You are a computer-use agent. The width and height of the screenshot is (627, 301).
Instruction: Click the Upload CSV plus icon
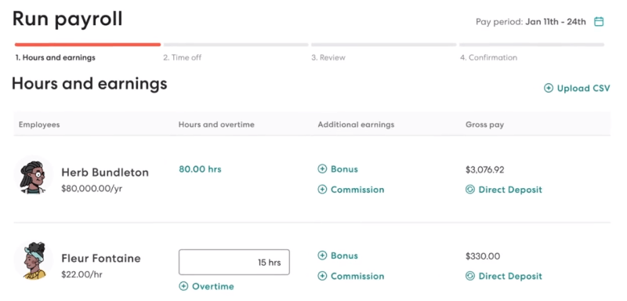(x=549, y=89)
